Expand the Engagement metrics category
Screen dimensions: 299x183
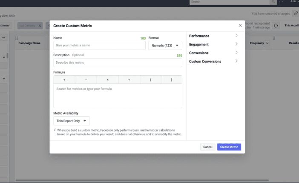(213, 44)
